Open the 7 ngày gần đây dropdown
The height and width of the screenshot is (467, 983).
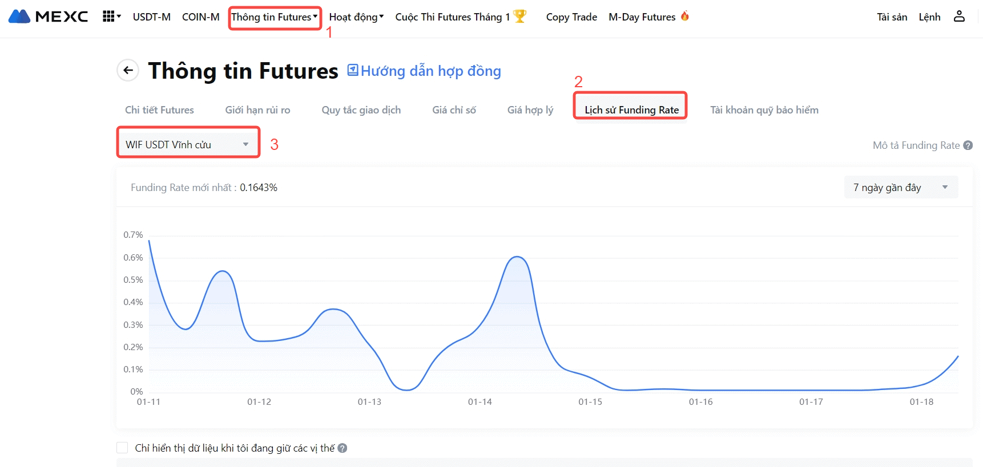[900, 188]
